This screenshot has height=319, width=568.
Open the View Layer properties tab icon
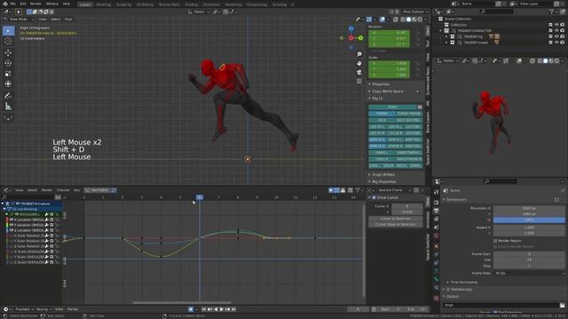coord(436,219)
